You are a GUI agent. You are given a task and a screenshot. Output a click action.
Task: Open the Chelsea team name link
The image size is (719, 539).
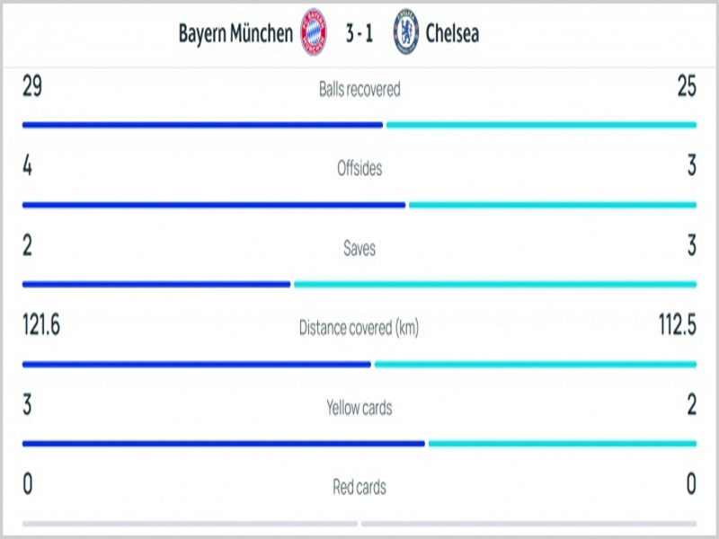pyautogui.click(x=452, y=33)
